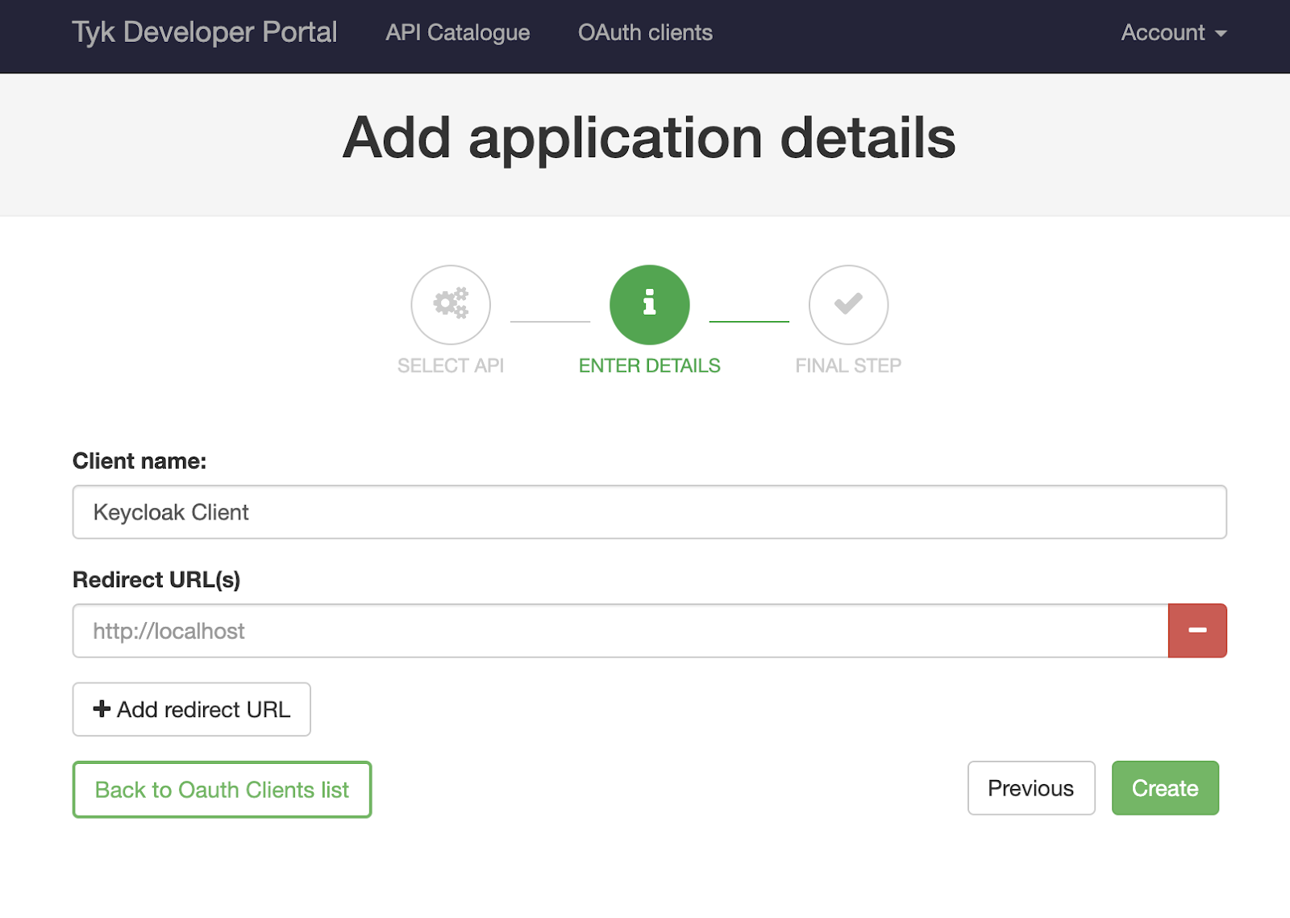Viewport: 1290px width, 918px height.
Task: Focus the Client name input field
Action: [x=649, y=511]
